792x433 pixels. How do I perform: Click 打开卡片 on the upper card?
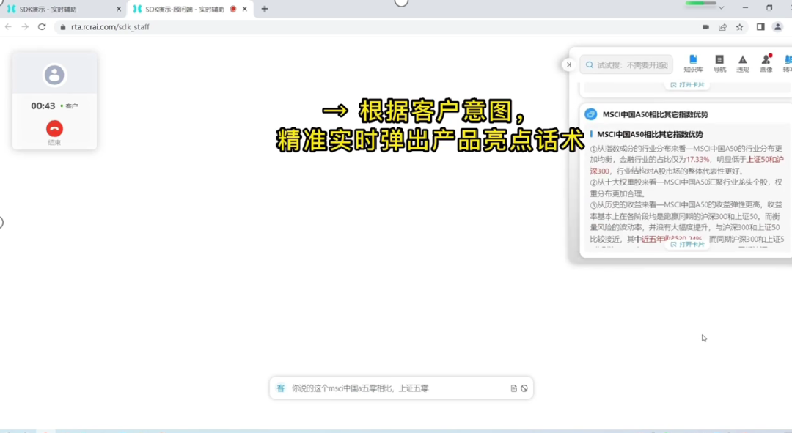tap(687, 85)
